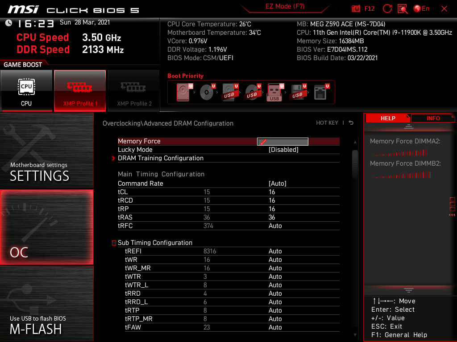
Task: Click the back arrow next to HOT KEY
Action: tap(351, 123)
